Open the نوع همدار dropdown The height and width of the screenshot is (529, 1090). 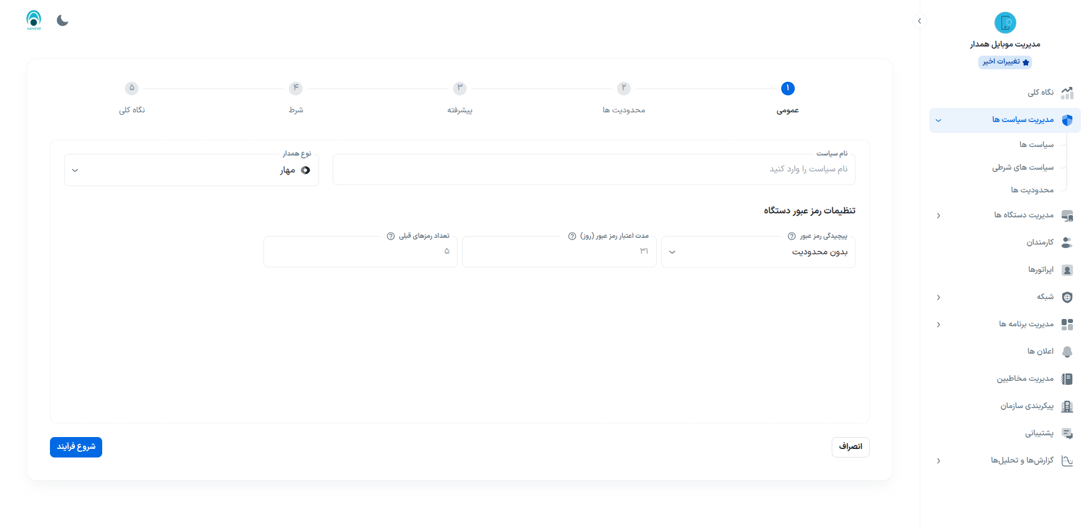(x=191, y=170)
